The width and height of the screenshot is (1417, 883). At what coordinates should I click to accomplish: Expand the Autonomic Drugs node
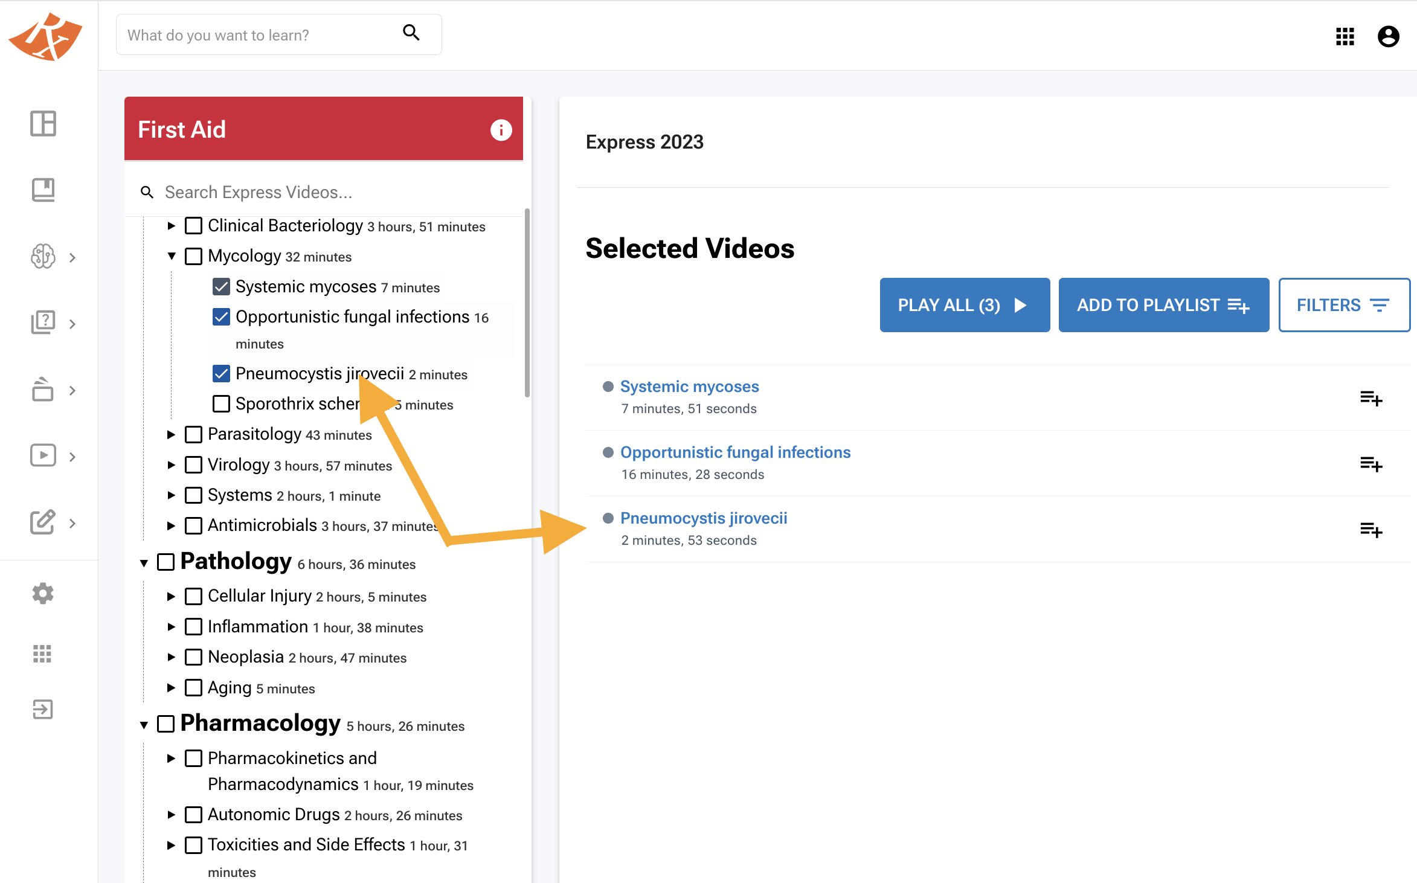click(172, 815)
